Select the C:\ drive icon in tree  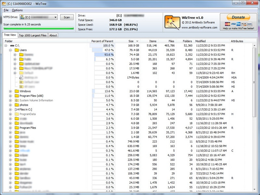point(12,45)
